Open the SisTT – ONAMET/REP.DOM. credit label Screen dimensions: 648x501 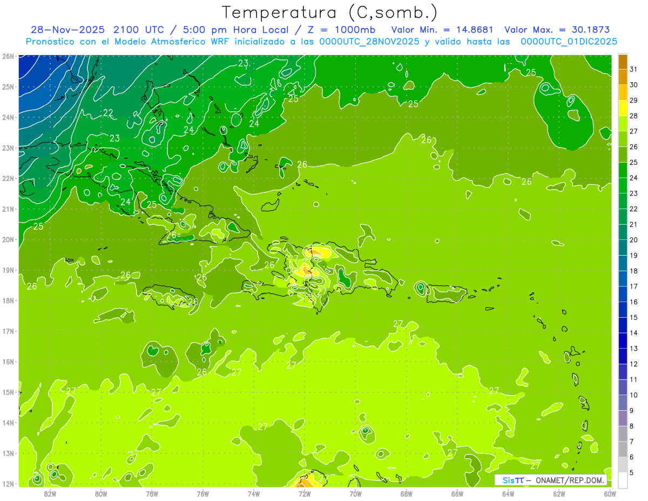551,480
